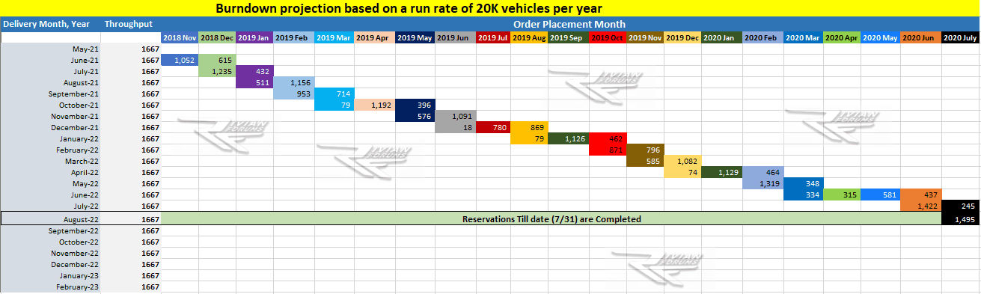Select the '2019 Feb' column header
The width and height of the screenshot is (981, 294).
293,37
